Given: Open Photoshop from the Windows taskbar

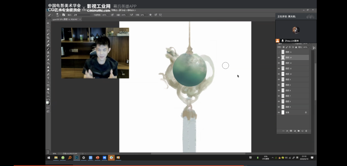Looking at the screenshot, I should point(77,158).
